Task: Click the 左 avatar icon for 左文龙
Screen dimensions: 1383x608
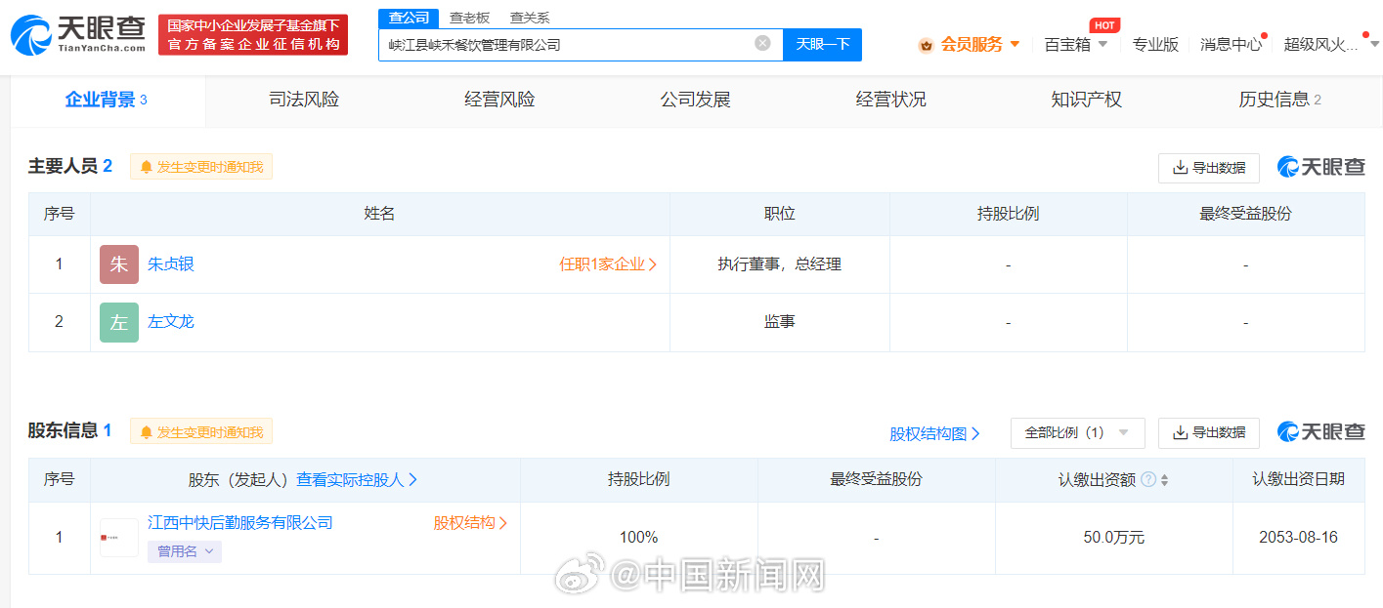Action: pyautogui.click(x=119, y=322)
